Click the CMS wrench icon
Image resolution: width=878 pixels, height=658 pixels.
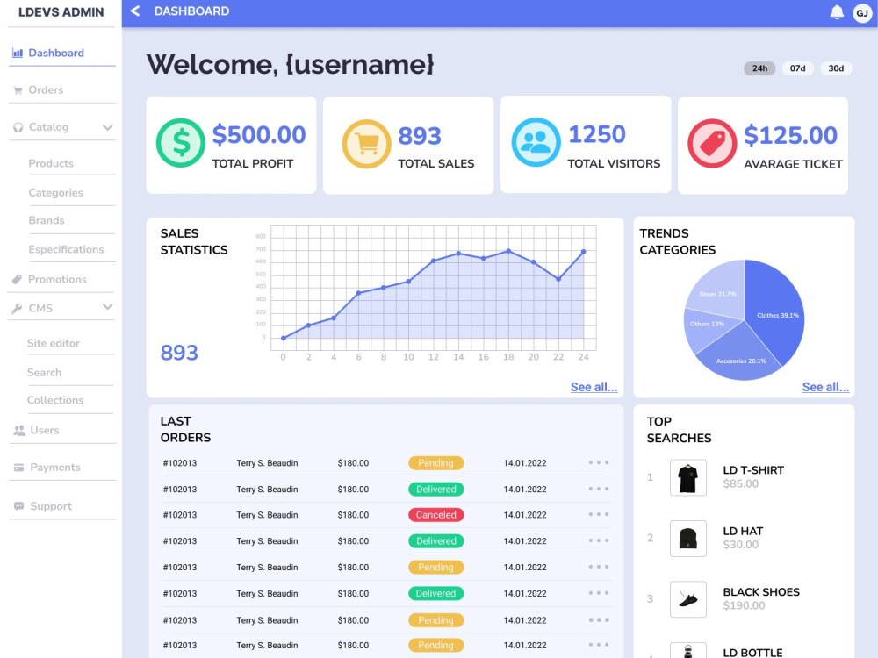[x=17, y=308]
